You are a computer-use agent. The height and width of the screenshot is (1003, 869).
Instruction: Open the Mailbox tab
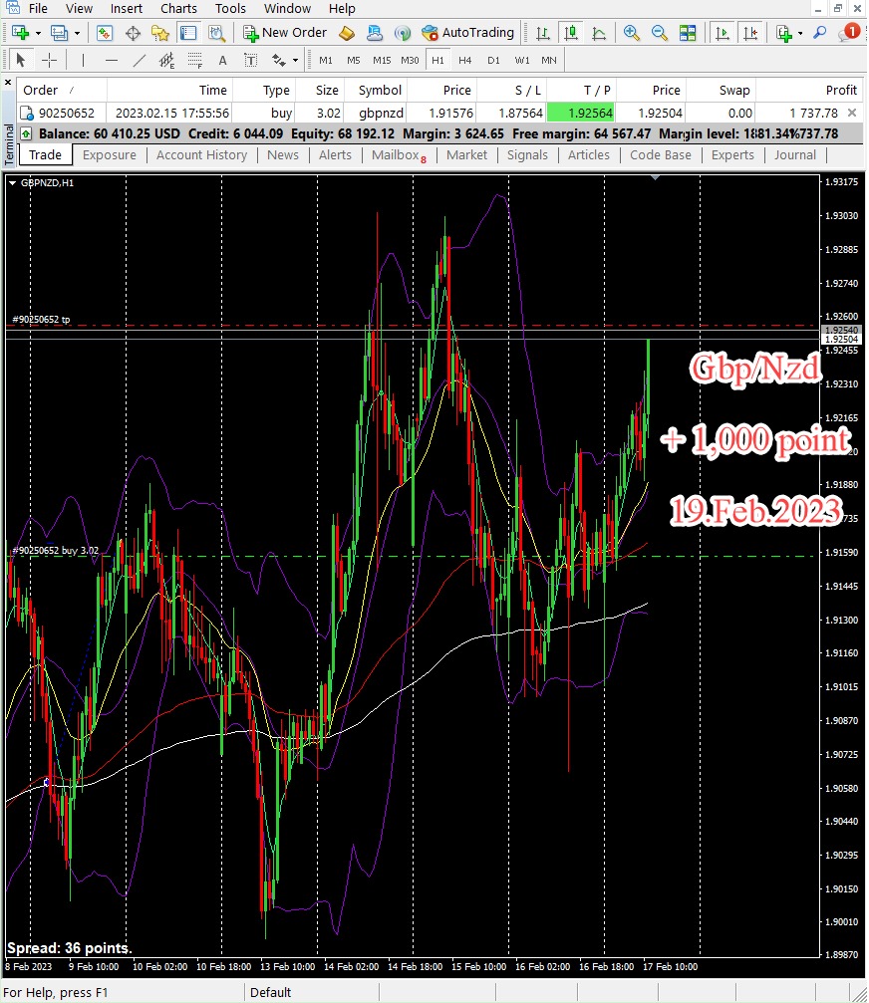pos(399,154)
